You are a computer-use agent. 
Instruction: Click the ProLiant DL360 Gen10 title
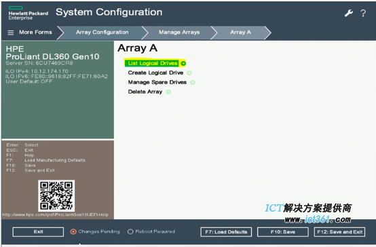pyautogui.click(x=52, y=56)
